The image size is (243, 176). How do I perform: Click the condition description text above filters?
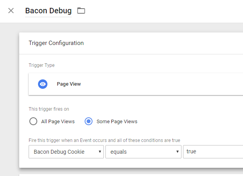click(x=104, y=140)
